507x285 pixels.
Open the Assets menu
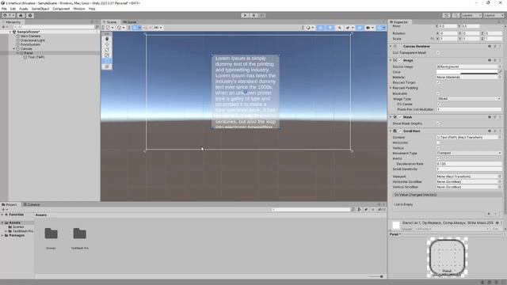[x=23, y=9]
